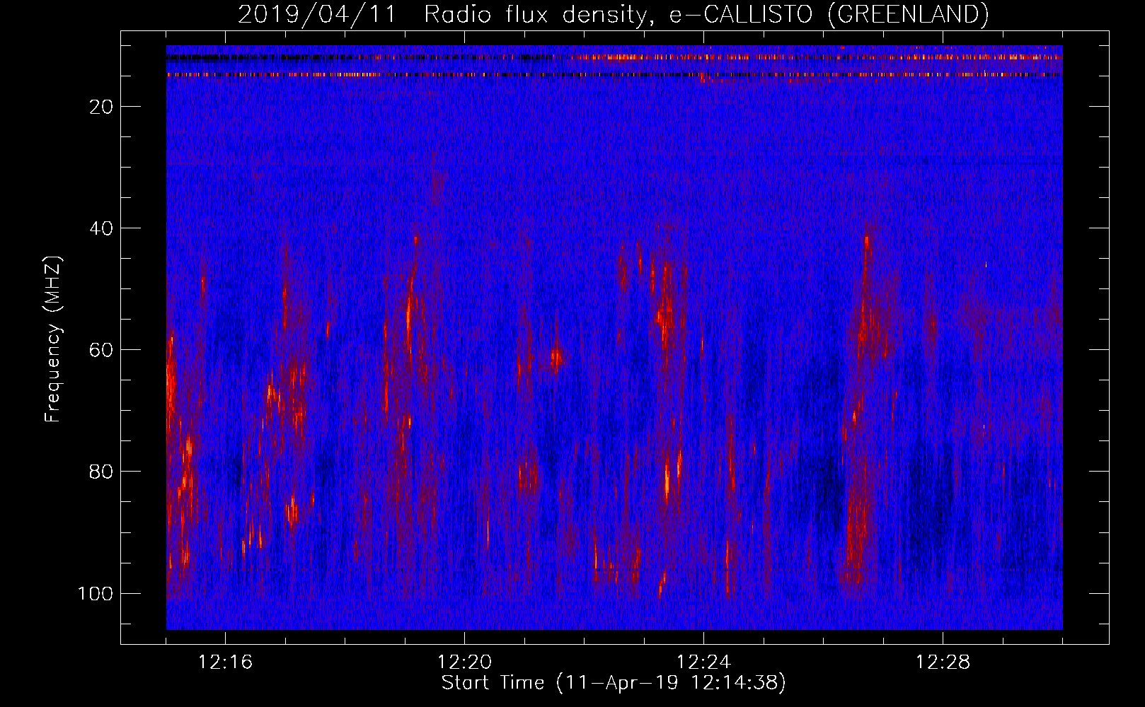
Task: Click the 20 MHz frequency tick label
Action: (101, 107)
